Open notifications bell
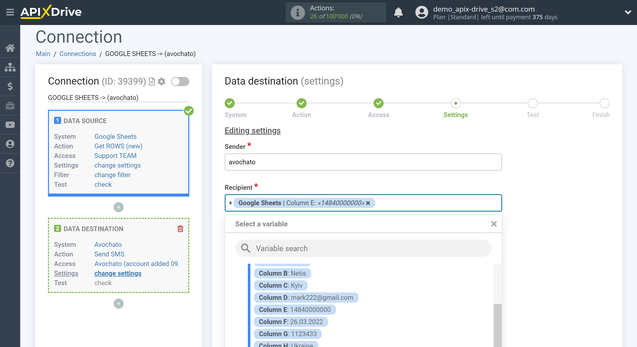 point(398,12)
